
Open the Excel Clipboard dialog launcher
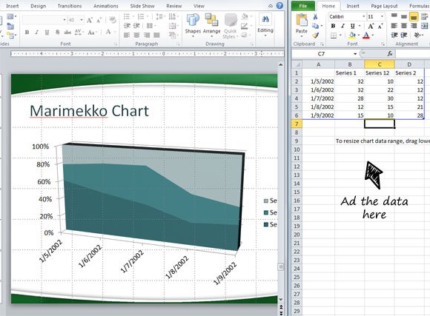coord(322,44)
